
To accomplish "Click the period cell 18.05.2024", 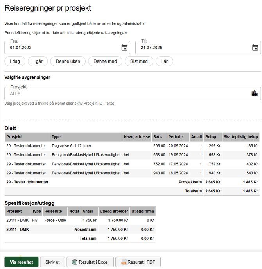I will pyautogui.click(x=178, y=173).
